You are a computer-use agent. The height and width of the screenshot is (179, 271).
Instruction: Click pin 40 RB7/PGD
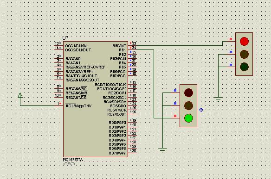coord(132,74)
